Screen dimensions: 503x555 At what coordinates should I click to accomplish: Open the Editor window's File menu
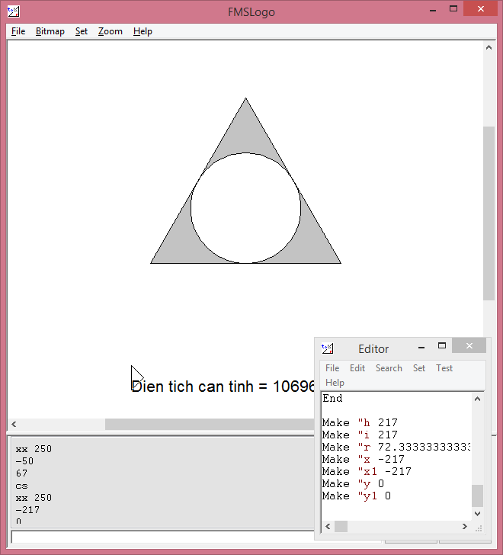(x=332, y=368)
